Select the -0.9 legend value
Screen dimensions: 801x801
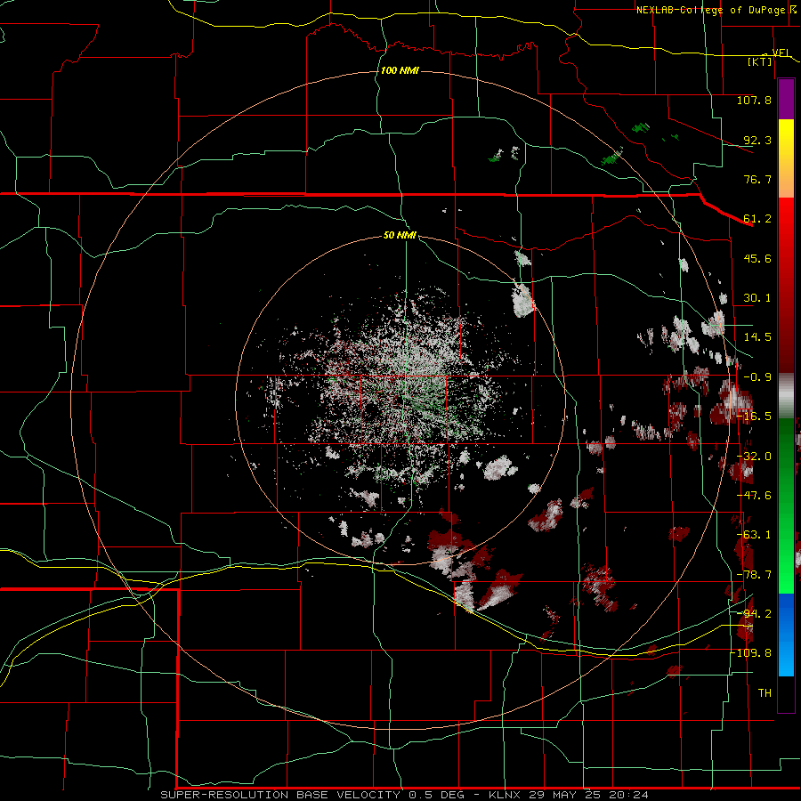coord(757,377)
